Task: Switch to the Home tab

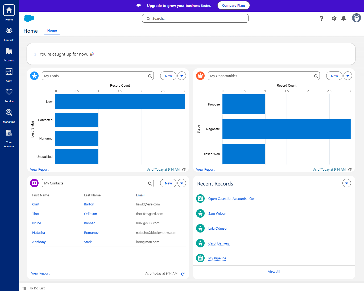Action: click(52, 31)
